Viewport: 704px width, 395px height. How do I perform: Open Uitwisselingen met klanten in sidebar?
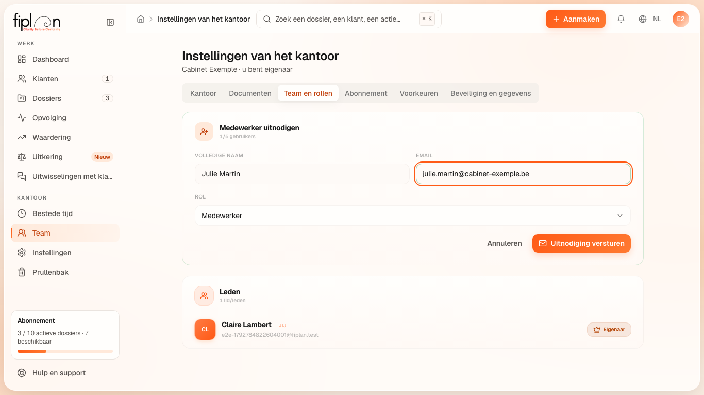click(x=65, y=176)
